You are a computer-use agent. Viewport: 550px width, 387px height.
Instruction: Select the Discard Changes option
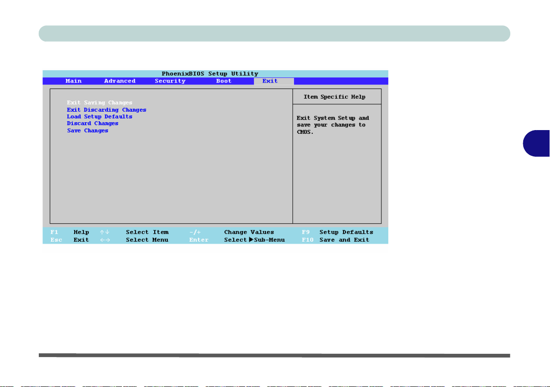pos(93,123)
